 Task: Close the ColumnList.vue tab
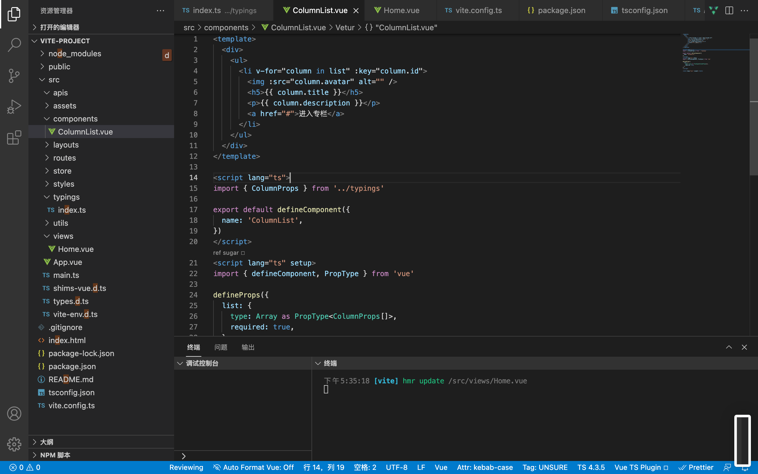click(356, 11)
